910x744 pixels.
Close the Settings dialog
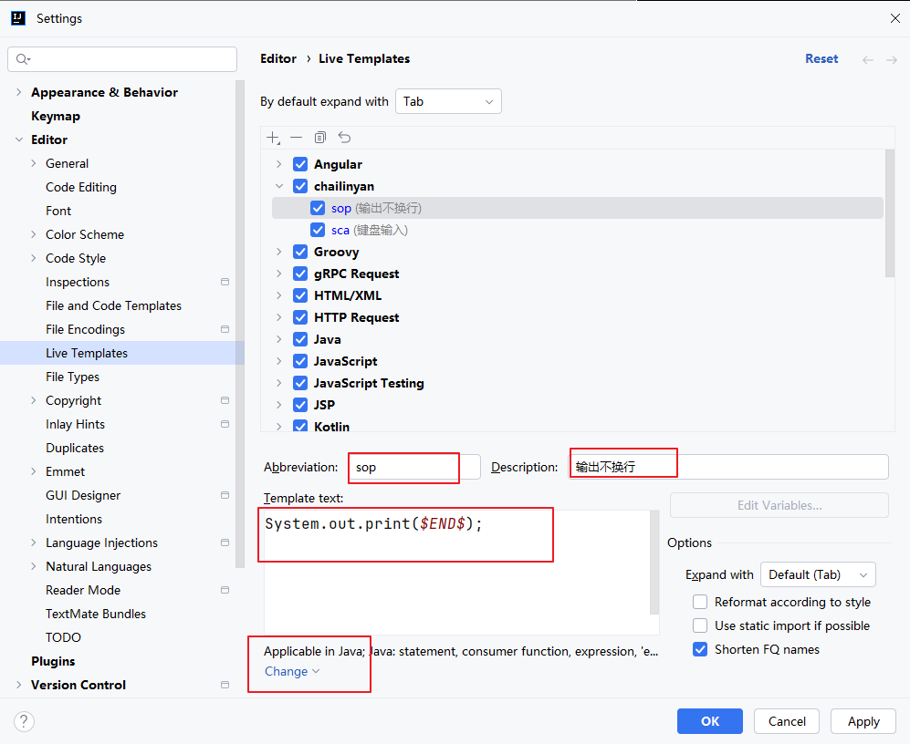(894, 18)
